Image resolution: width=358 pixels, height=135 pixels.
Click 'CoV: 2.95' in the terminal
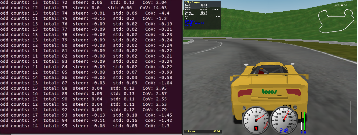pyautogui.click(x=154, y=88)
